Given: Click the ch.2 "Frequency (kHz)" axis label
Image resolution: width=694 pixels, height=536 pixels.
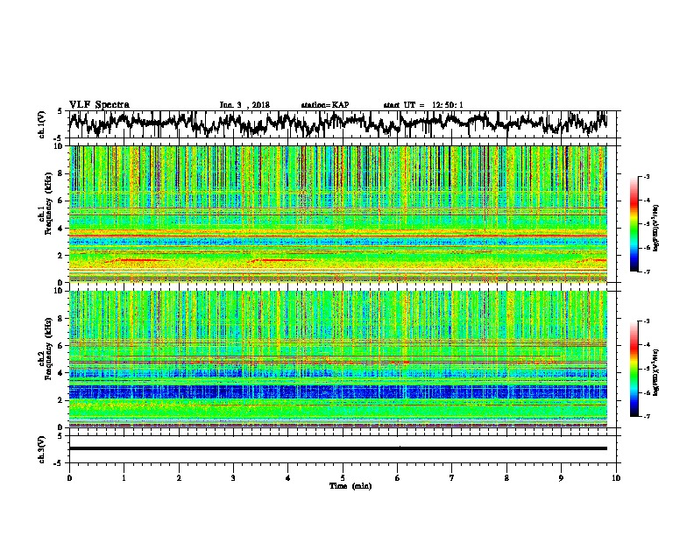Looking at the screenshot, I should pos(48,349).
